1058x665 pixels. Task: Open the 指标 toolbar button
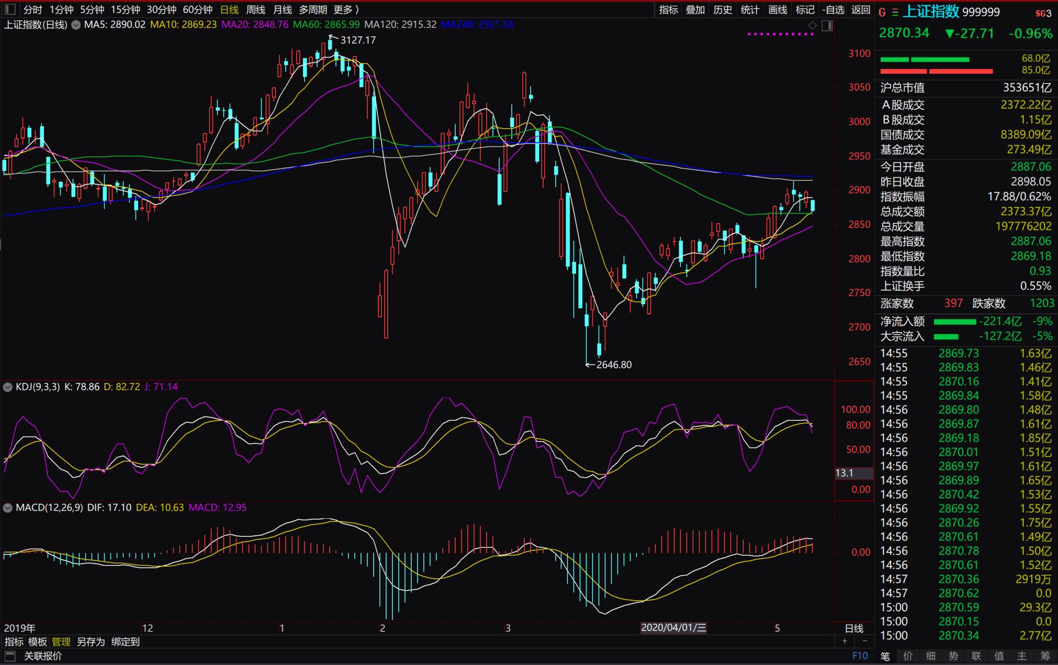pos(668,9)
